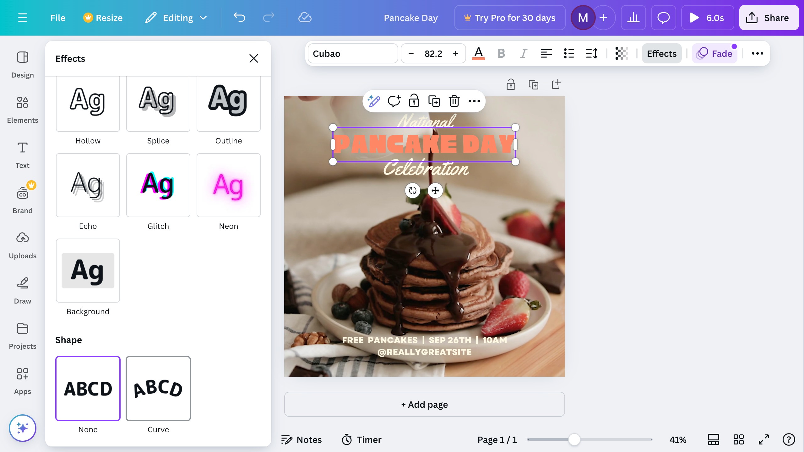Increase the font size with plus

click(x=456, y=54)
